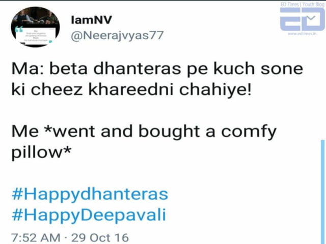Click the white caption card inside avatar

(36, 35)
